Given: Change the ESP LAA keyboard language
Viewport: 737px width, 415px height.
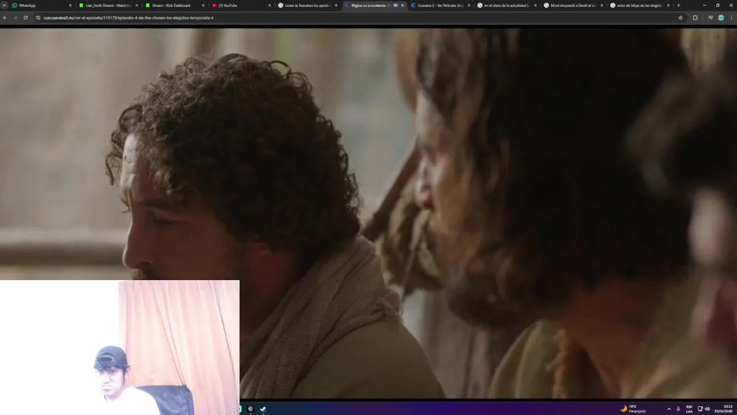Looking at the screenshot, I should pos(689,409).
